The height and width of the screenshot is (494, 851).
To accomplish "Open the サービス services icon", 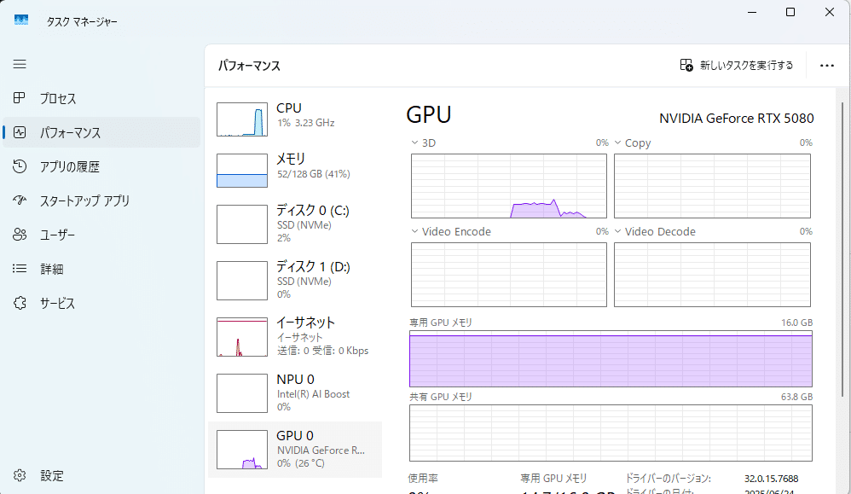I will pyautogui.click(x=20, y=304).
